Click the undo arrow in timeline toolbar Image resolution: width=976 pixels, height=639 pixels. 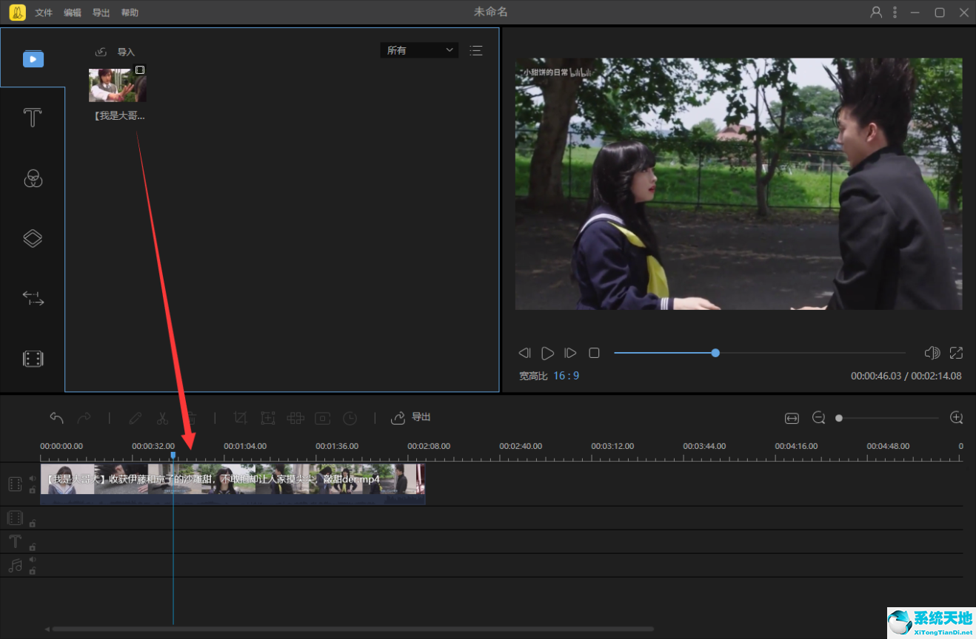coord(56,418)
